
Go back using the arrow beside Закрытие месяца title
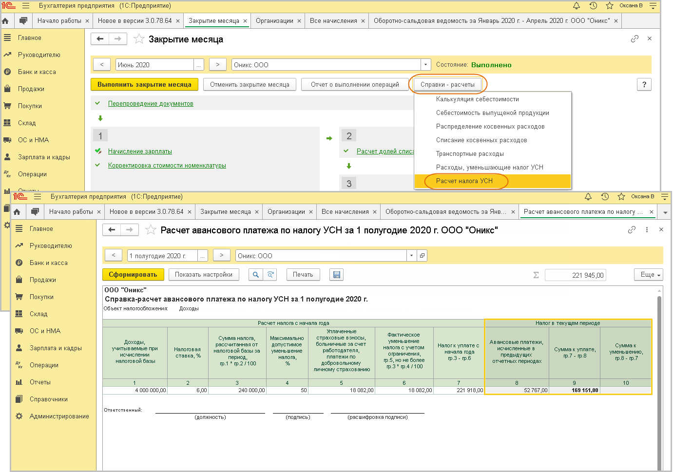point(100,39)
